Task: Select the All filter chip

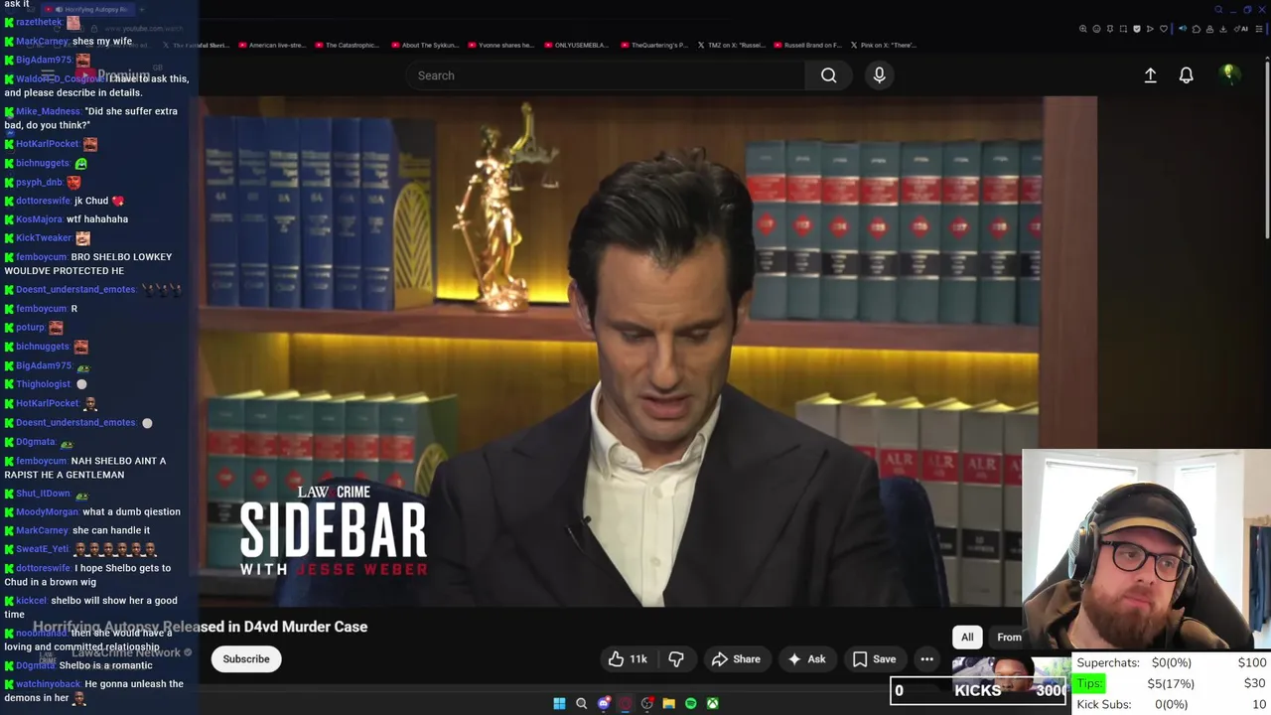Action: (967, 638)
